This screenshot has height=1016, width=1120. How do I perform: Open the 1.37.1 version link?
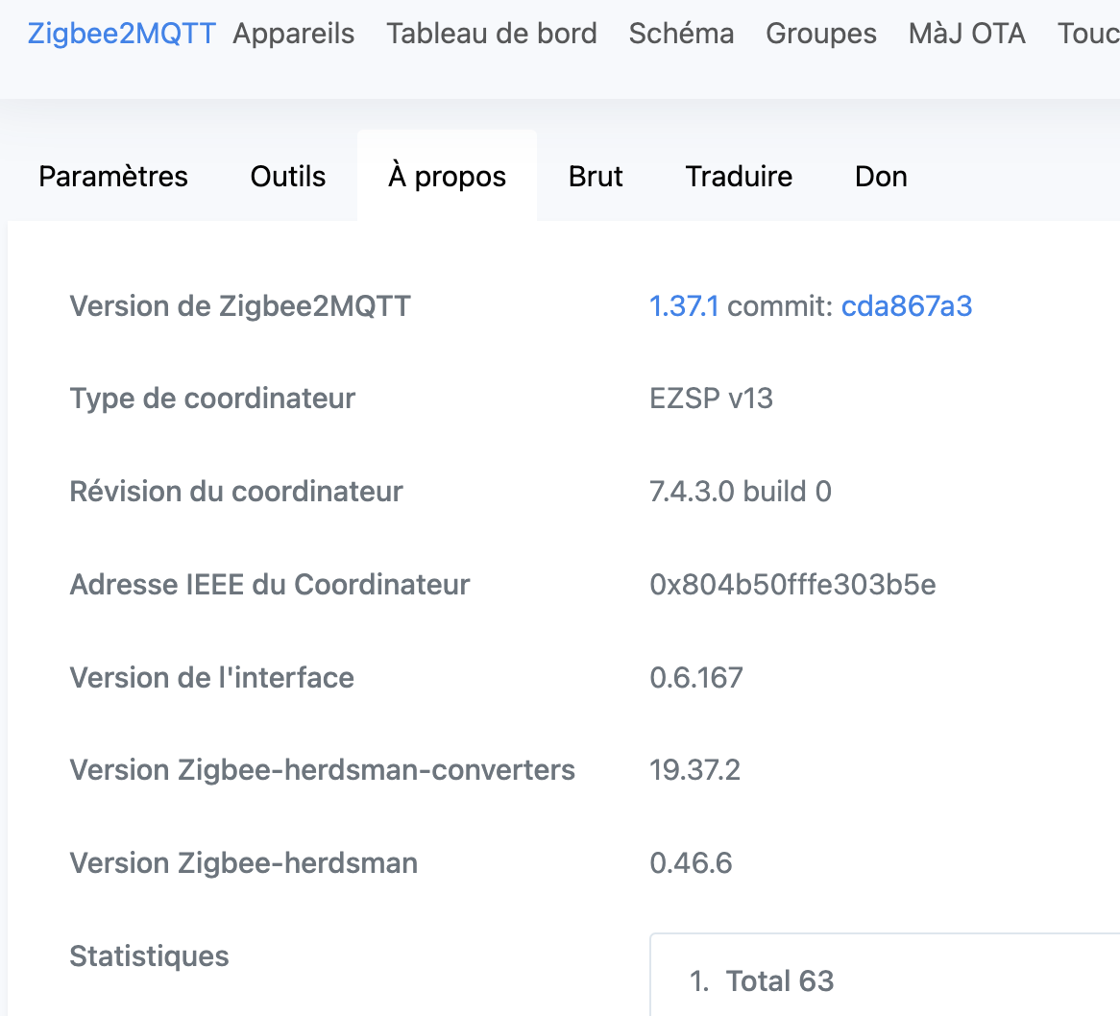point(684,306)
